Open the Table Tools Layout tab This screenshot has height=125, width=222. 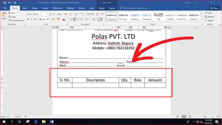(x=112, y=8)
